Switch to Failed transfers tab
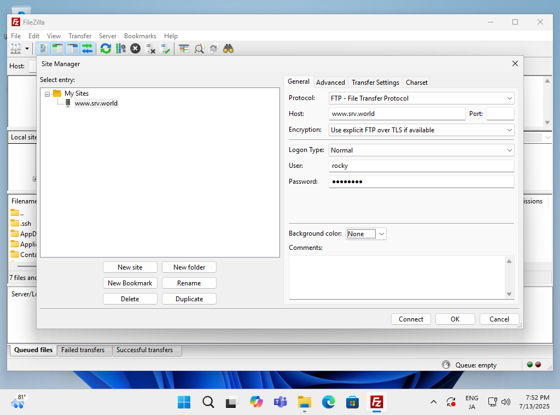This screenshot has width=560, height=415. (83, 350)
